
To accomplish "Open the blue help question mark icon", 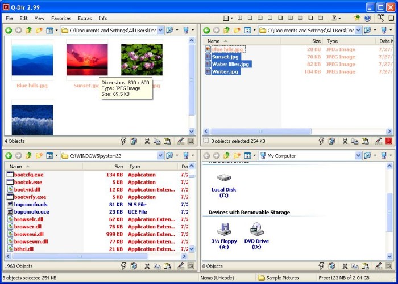I will click(367, 18).
